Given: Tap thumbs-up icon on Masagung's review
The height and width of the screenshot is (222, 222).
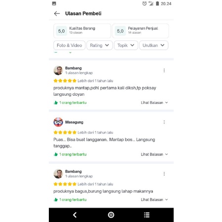Looking at the screenshot, I should click(x=56, y=154).
